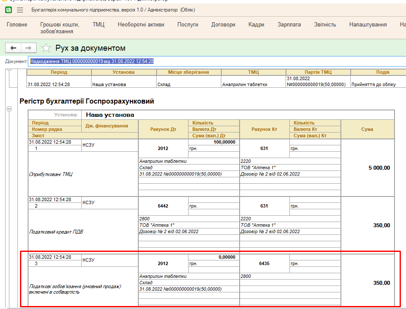Open the hamburger main menu

coord(20,10)
